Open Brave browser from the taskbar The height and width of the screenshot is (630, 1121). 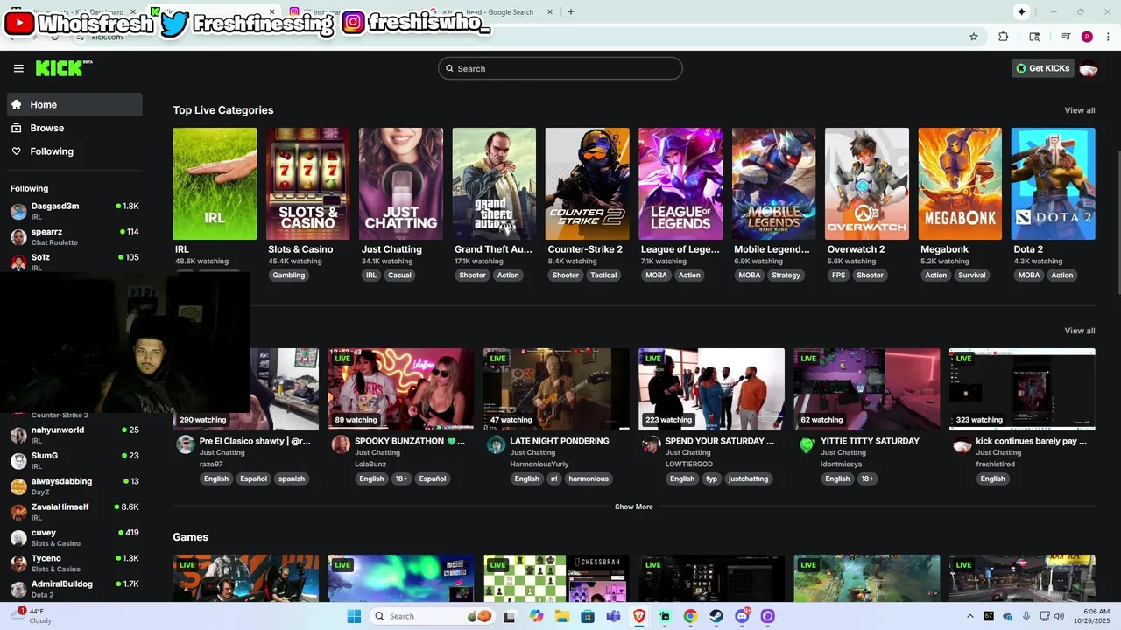point(639,616)
